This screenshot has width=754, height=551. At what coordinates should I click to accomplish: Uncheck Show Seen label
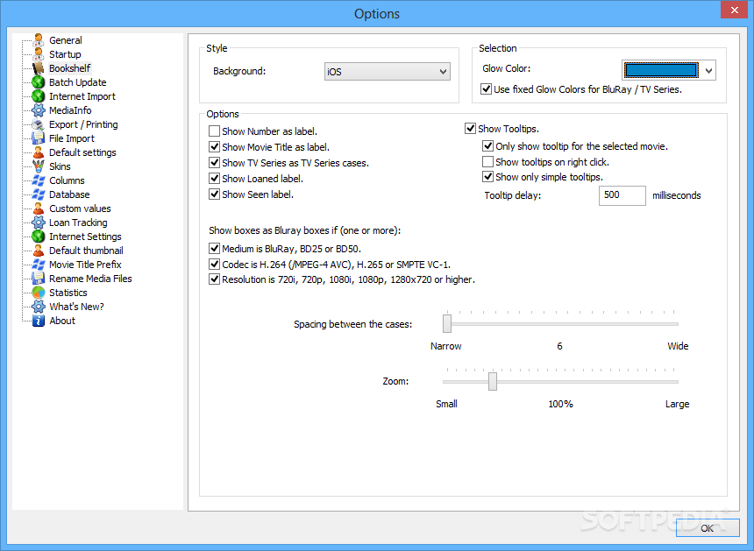(215, 194)
